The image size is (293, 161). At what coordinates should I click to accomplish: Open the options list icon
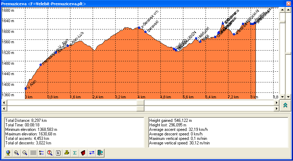[41, 153]
